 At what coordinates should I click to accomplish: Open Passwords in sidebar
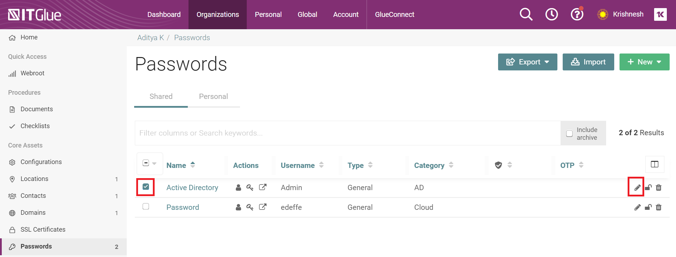[64, 246]
